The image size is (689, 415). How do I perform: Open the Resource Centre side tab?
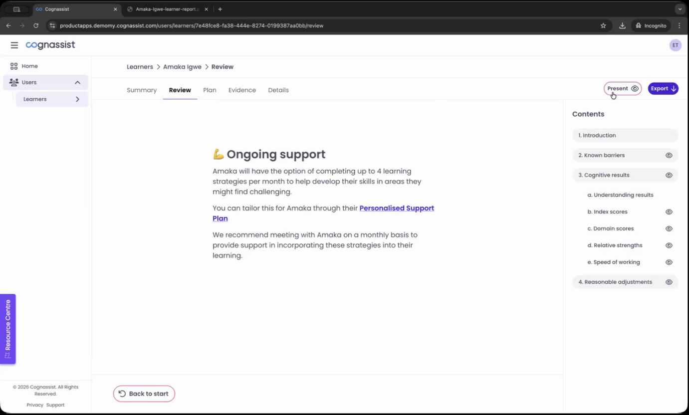point(8,329)
